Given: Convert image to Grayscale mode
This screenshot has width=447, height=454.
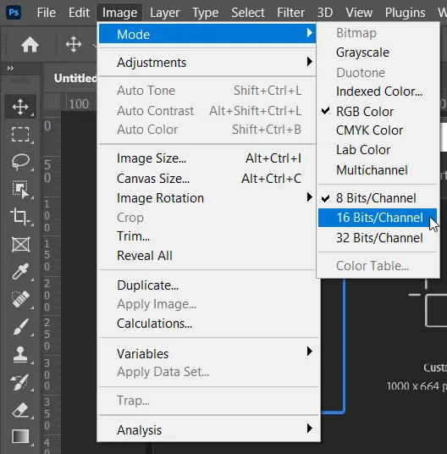Looking at the screenshot, I should click(x=378, y=53).
